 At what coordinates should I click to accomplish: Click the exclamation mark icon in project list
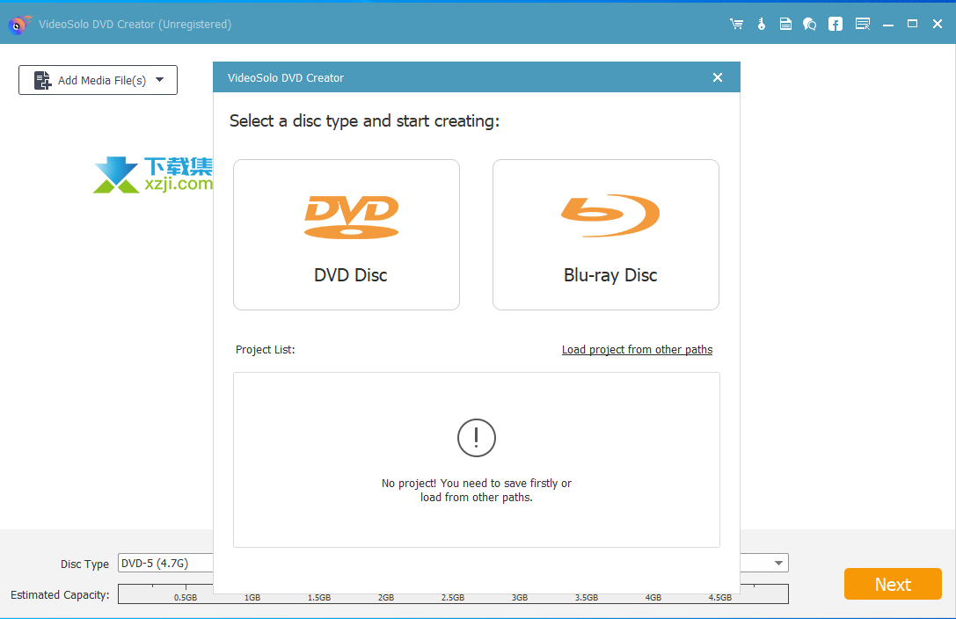[x=476, y=438]
